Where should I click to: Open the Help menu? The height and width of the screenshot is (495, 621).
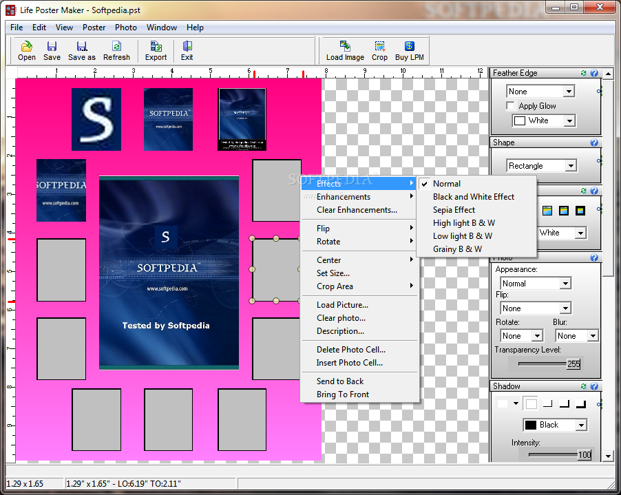(196, 28)
